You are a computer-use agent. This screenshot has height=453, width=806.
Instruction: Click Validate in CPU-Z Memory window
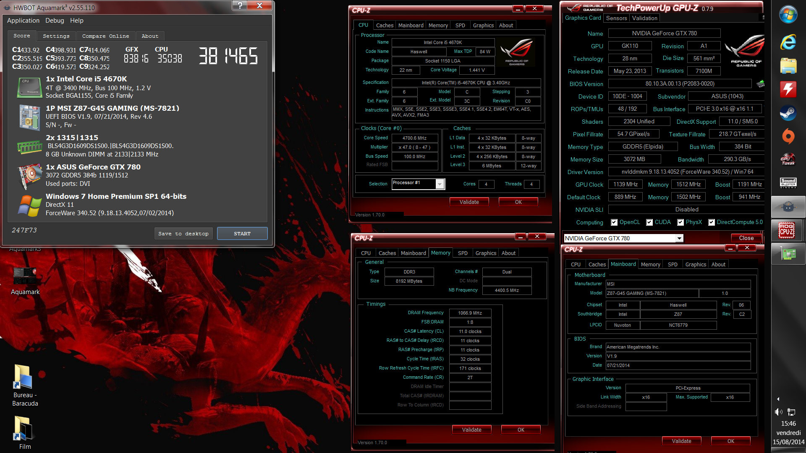pyautogui.click(x=471, y=430)
